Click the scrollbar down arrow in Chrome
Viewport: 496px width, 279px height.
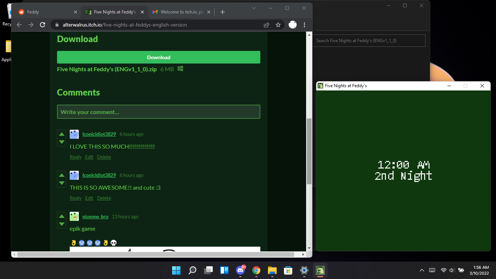(x=309, y=248)
